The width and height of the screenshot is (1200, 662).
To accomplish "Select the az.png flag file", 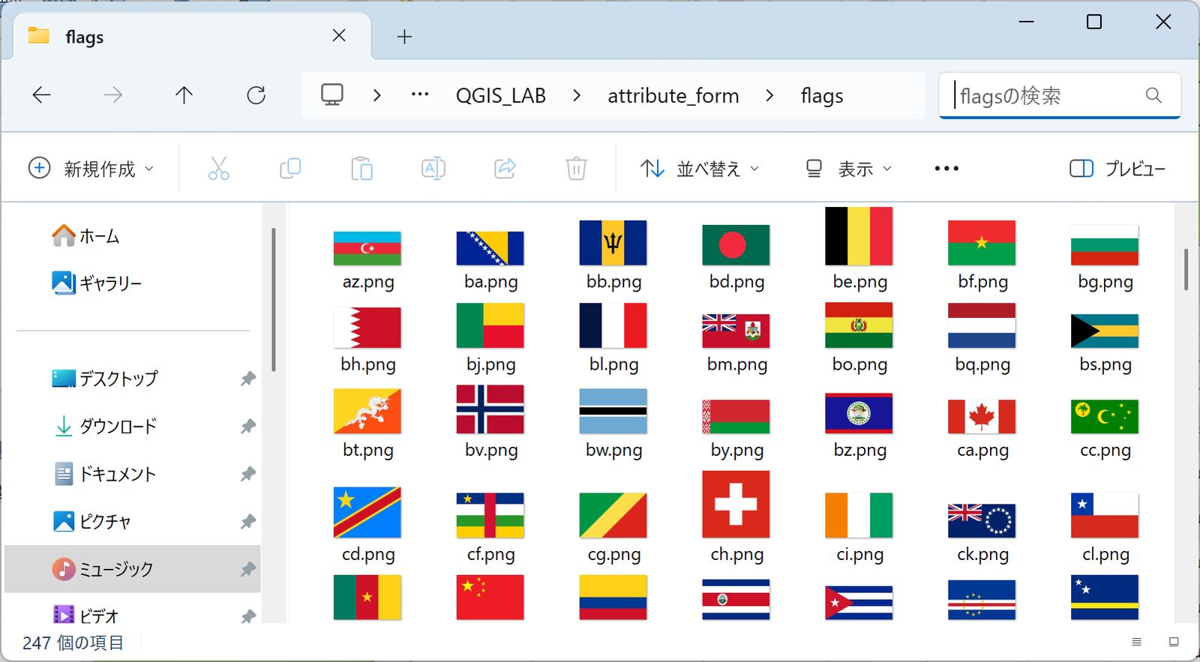I will (367, 260).
